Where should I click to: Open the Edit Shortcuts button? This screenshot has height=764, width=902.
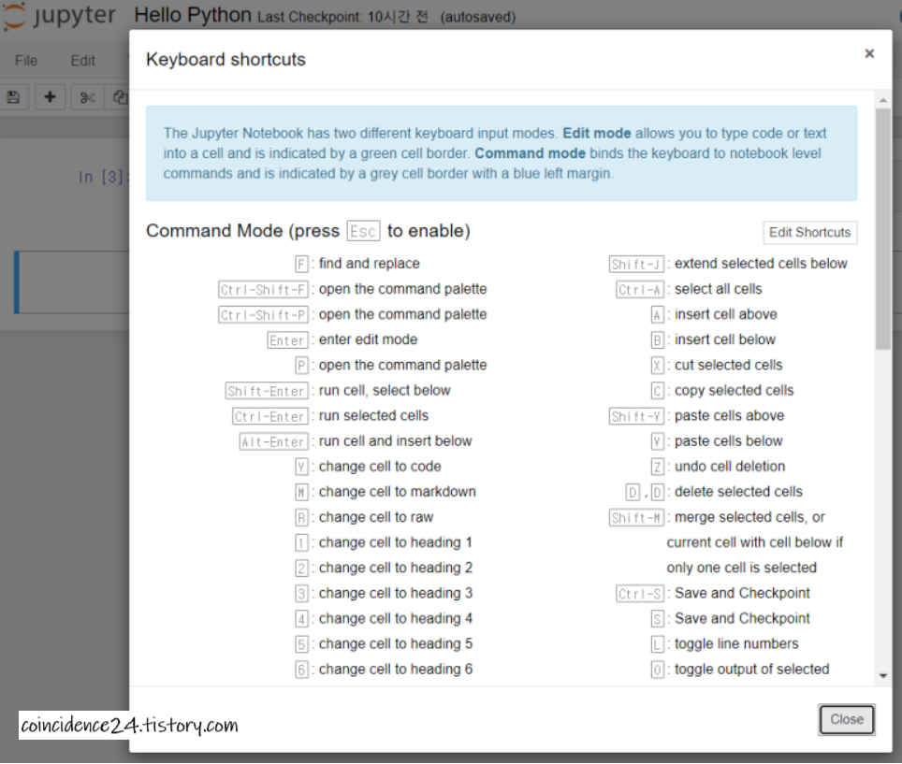click(x=810, y=232)
